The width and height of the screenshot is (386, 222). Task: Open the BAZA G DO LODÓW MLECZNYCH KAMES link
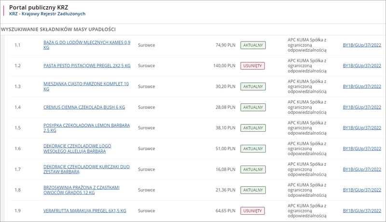[x=87, y=42]
